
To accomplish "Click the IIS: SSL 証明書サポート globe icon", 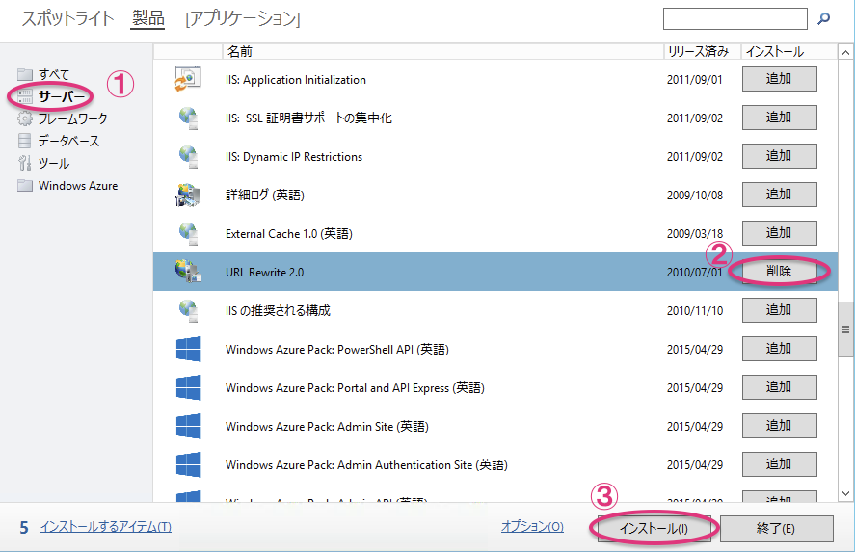I will point(189,118).
